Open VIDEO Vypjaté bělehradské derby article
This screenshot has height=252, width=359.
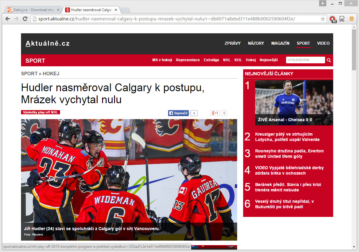coord(289,170)
